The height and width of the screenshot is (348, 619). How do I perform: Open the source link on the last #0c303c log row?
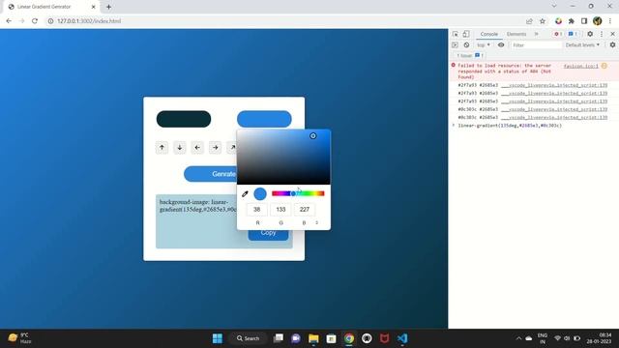pyautogui.click(x=554, y=117)
